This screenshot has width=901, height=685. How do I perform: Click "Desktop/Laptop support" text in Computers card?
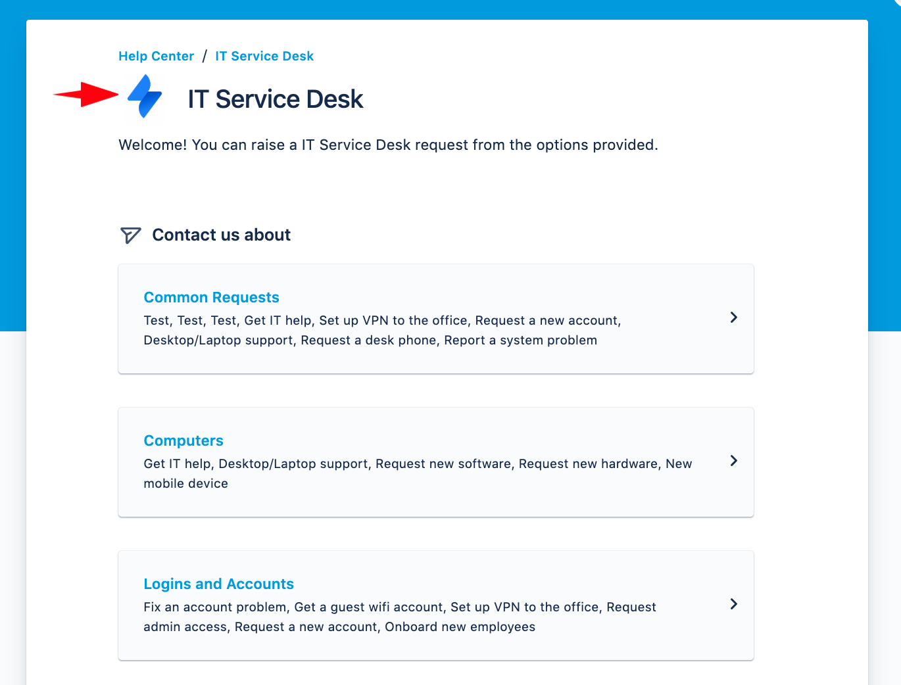[294, 463]
